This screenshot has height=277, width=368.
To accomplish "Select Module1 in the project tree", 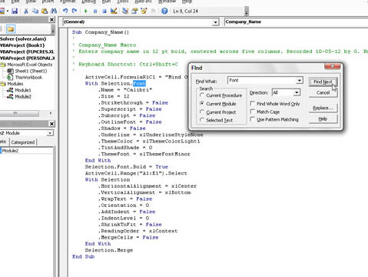I will (x=23, y=90).
